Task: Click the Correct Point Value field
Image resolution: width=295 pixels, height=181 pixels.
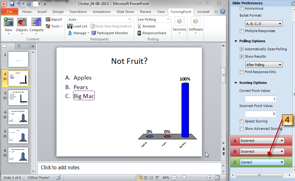Action: point(260,99)
